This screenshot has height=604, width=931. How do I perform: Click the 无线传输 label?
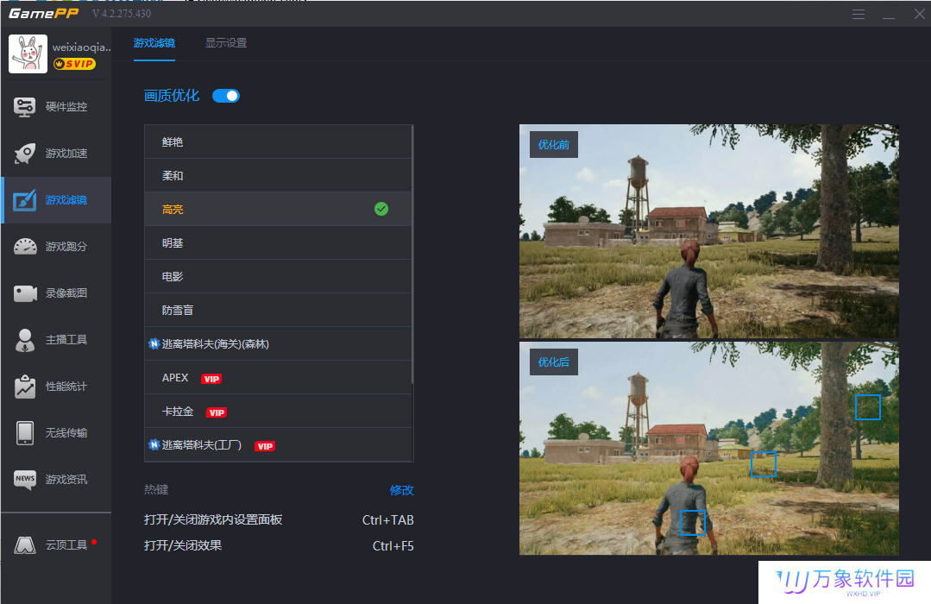(66, 433)
